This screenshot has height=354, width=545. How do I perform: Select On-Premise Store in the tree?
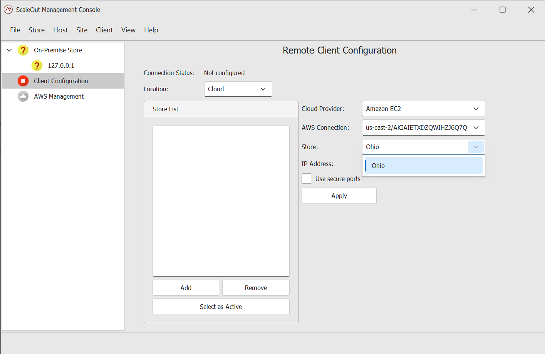[x=58, y=50]
